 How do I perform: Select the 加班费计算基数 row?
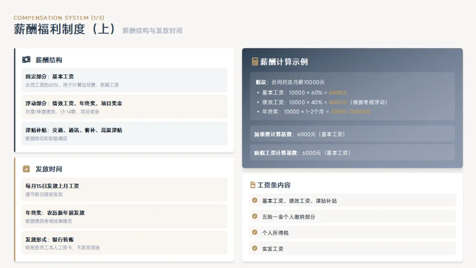click(x=353, y=134)
